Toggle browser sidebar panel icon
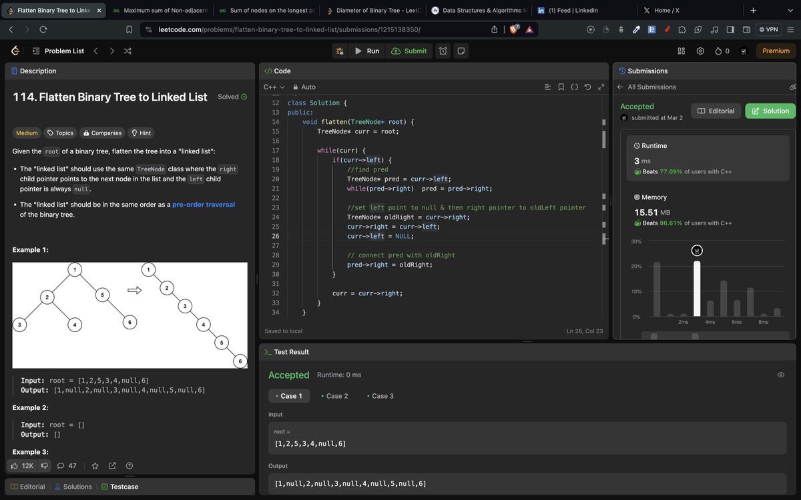Screen dimensions: 801x500 pos(730,29)
